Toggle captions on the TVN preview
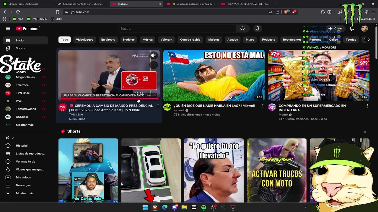This screenshot has height=212, width=378. click(x=153, y=65)
